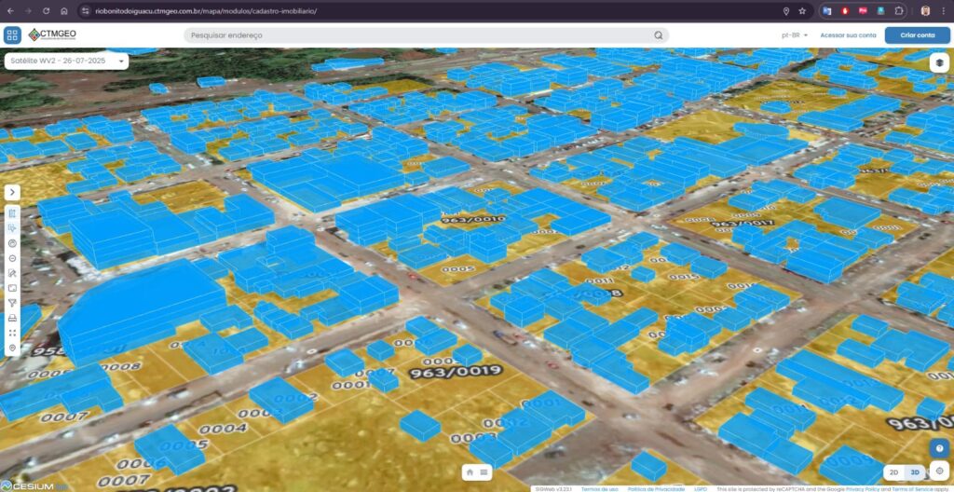Open the filter funnel tool
The width and height of the screenshot is (954, 492).
pyautogui.click(x=12, y=303)
